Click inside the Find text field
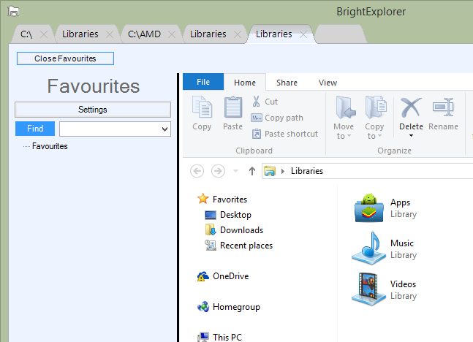The height and width of the screenshot is (342, 473). point(110,129)
